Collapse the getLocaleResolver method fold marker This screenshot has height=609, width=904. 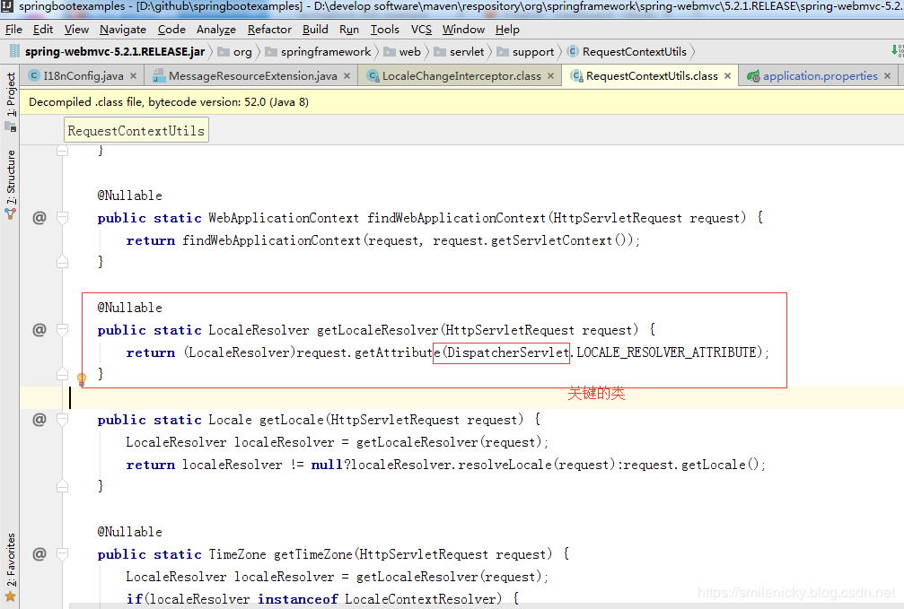[x=62, y=330]
